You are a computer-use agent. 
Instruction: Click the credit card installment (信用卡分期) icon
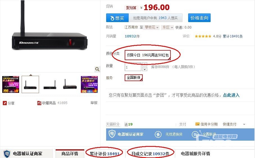click(197, 124)
